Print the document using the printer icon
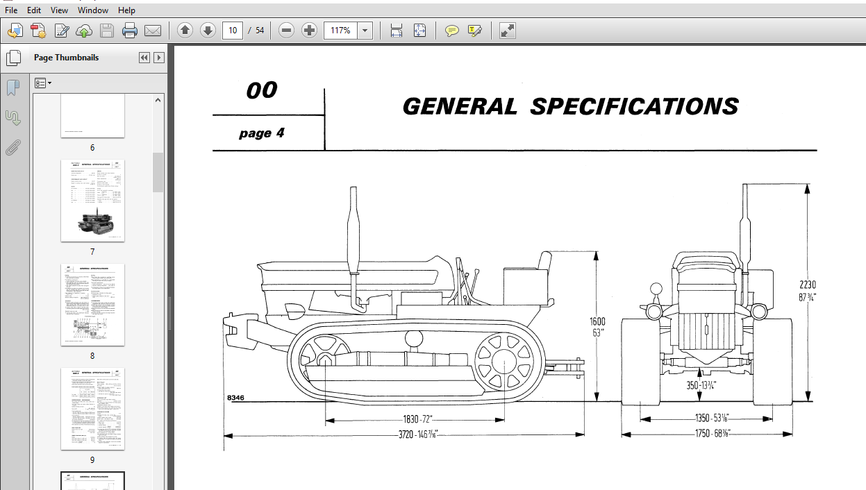This screenshot has width=866, height=490. point(130,31)
